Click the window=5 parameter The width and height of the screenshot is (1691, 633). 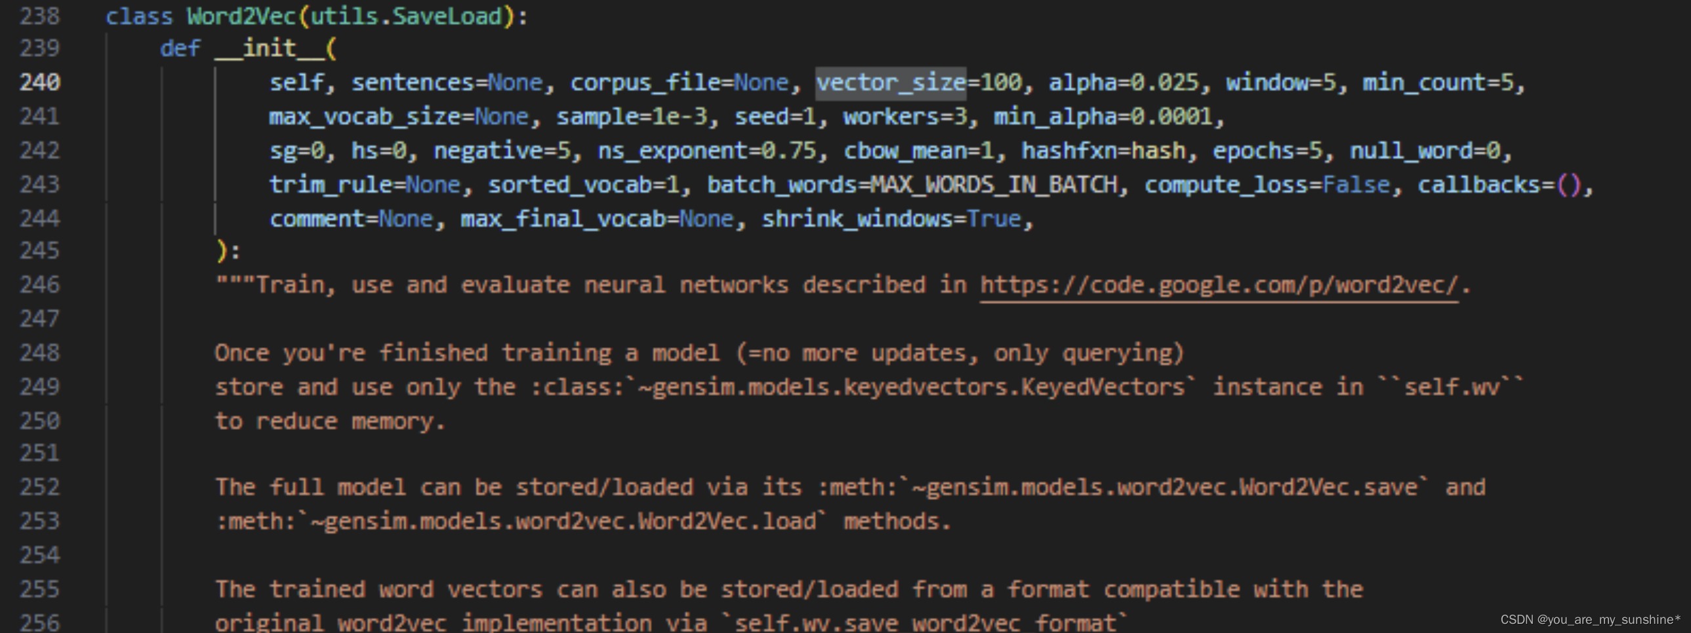(x=1281, y=83)
